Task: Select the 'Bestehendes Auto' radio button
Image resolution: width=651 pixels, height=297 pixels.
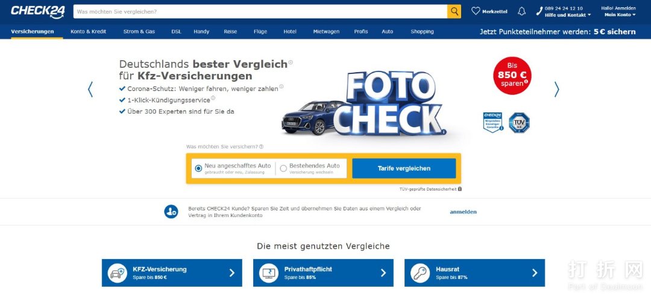Action: (x=283, y=168)
